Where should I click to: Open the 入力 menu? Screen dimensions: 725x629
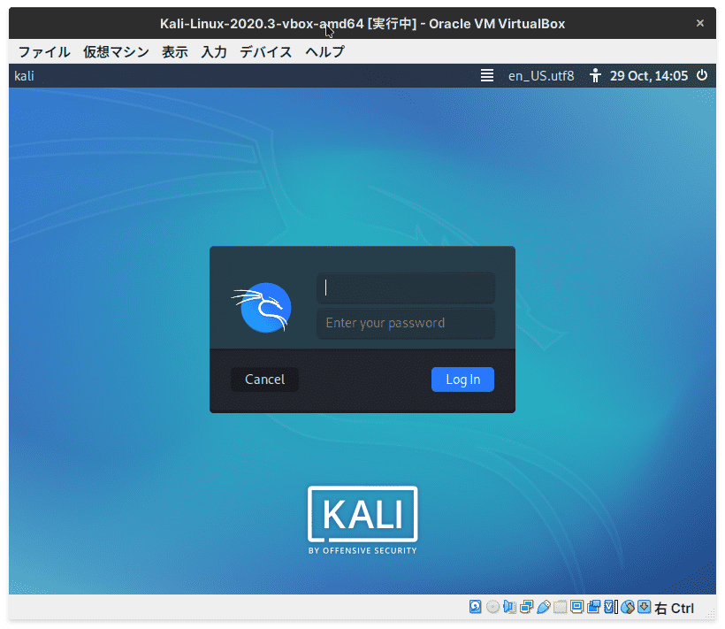(x=214, y=51)
